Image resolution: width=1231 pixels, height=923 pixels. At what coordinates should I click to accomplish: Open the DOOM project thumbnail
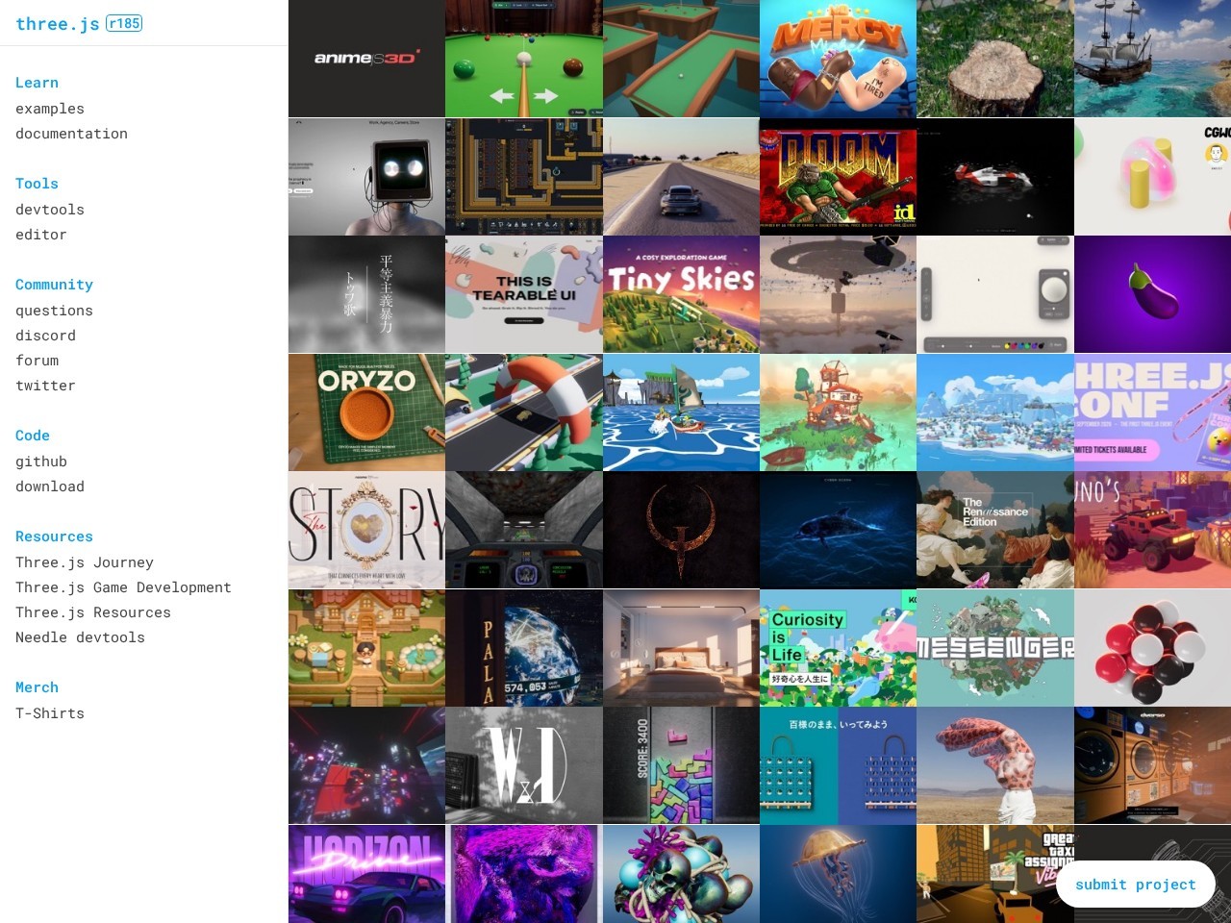point(838,177)
